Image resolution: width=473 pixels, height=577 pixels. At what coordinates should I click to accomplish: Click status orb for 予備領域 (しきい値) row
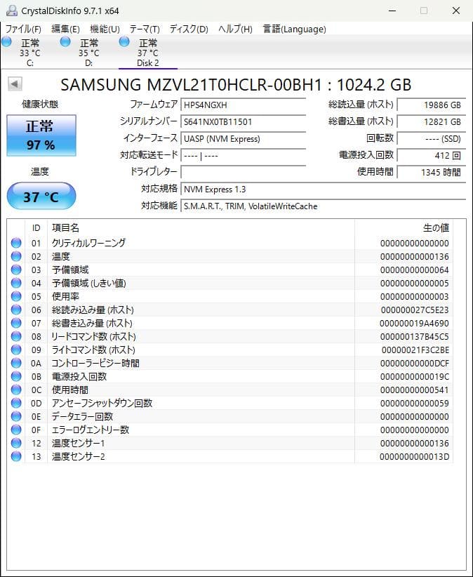(x=16, y=283)
